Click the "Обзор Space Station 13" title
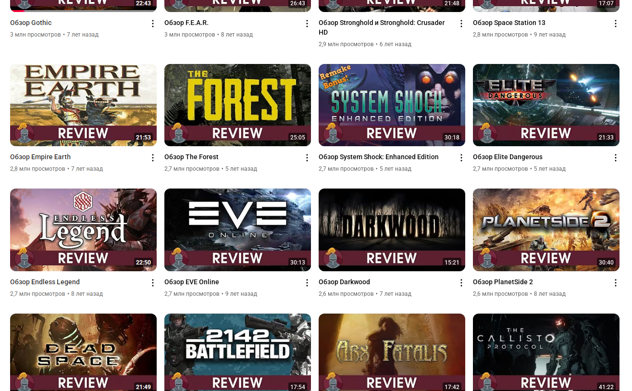 point(509,23)
